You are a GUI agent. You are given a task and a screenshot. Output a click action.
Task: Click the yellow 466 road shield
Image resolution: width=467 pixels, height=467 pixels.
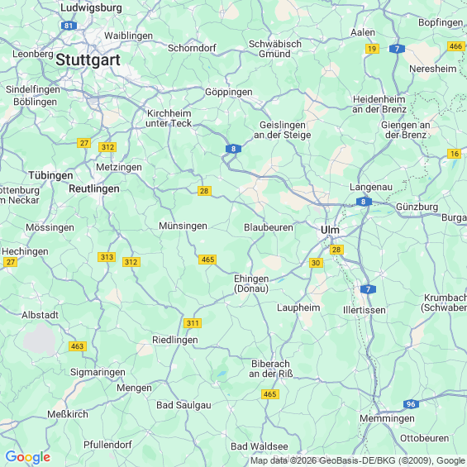[456, 46]
